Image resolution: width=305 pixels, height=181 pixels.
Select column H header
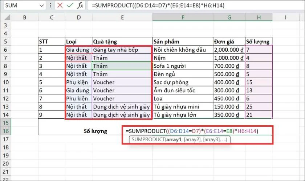(259, 17)
